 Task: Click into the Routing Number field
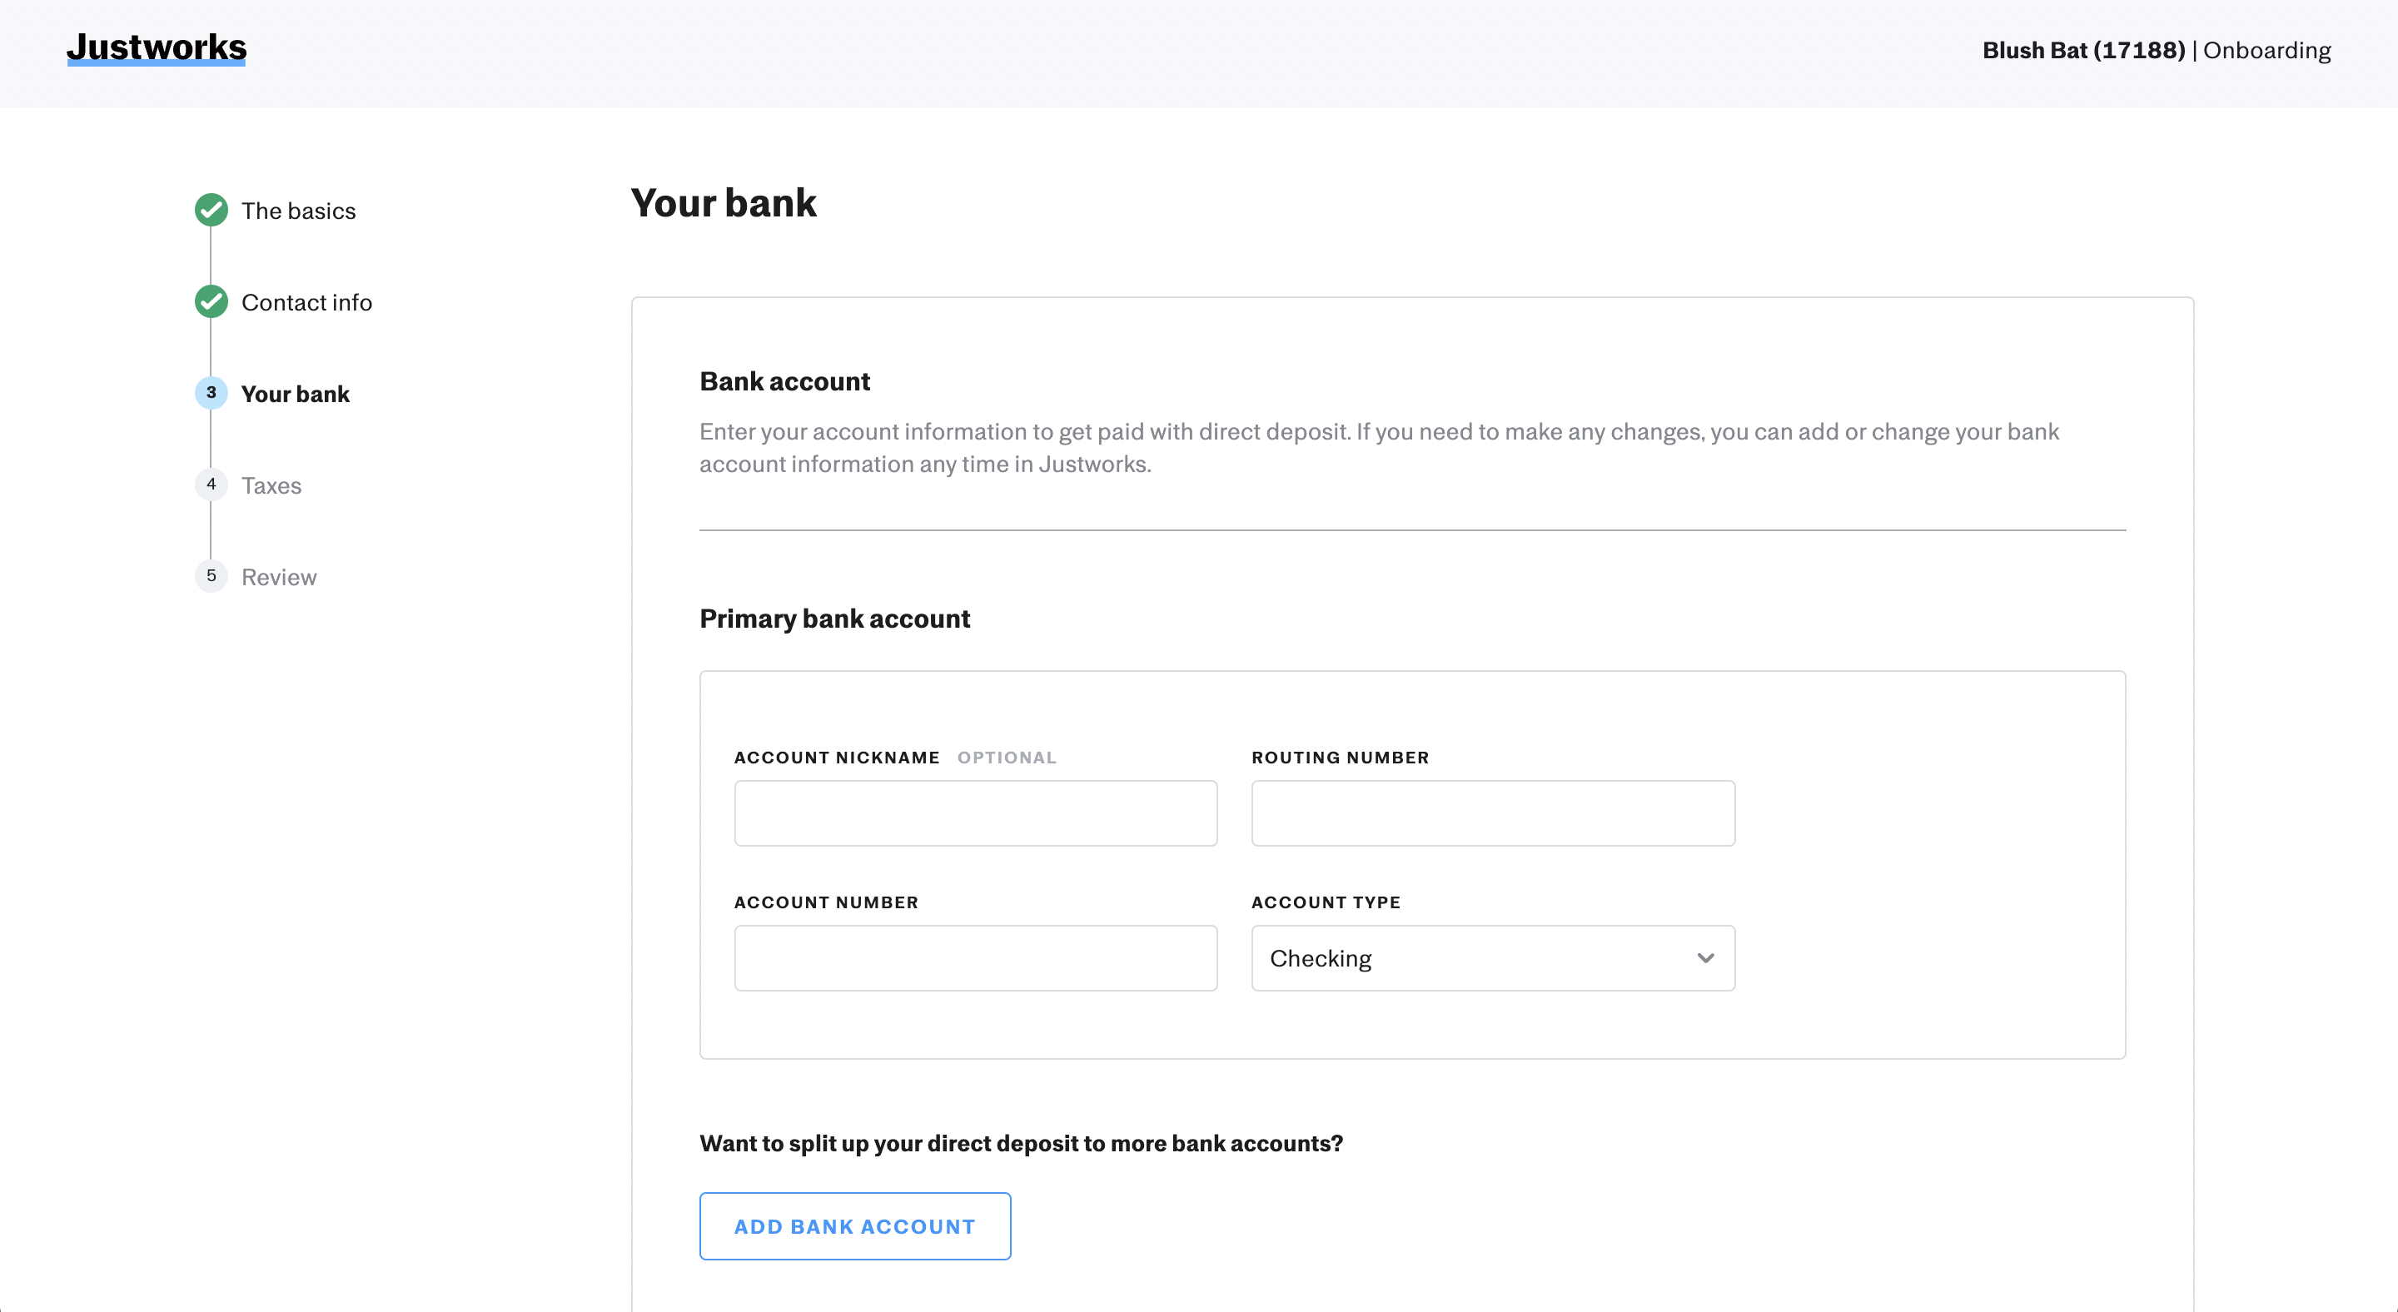1492,813
